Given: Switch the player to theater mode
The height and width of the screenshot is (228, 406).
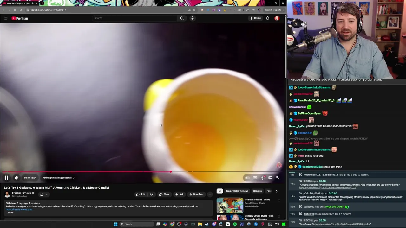Looking at the screenshot, I should click(270, 178).
